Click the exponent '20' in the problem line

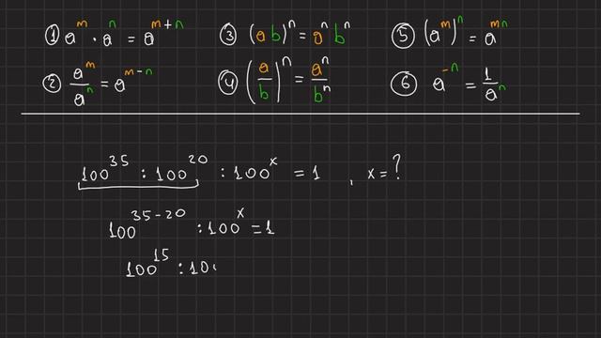click(x=198, y=160)
